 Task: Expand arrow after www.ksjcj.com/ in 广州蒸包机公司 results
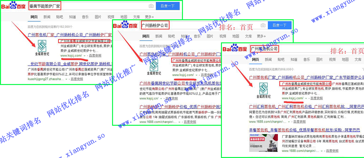pyautogui.click(x=306, y=98)
